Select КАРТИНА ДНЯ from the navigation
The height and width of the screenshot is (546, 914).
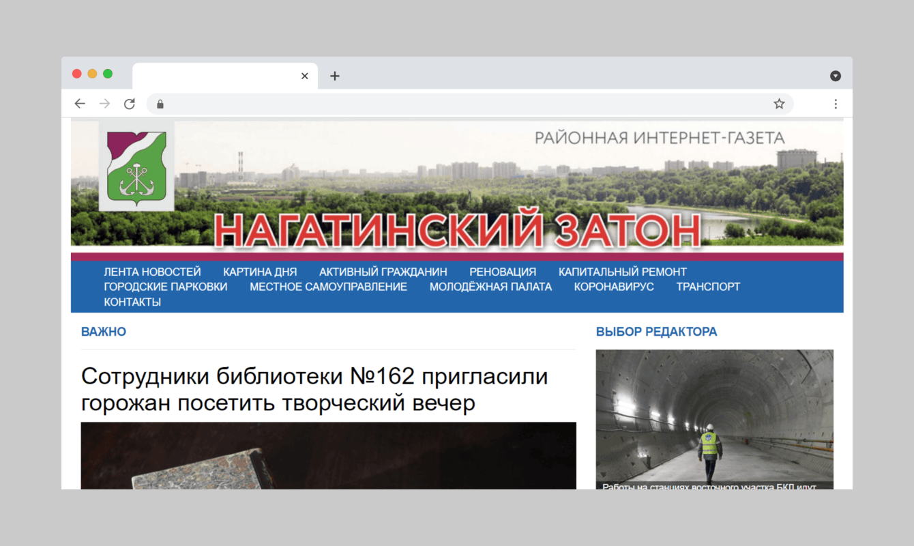(x=261, y=271)
